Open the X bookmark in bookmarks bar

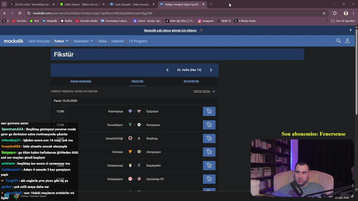point(6,21)
